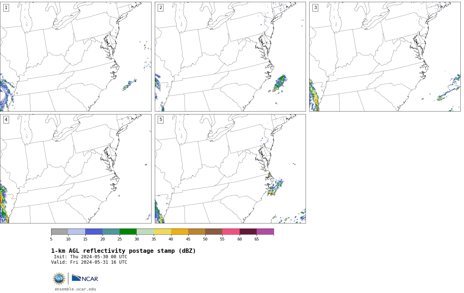Click the NSF logo icon
This screenshot has width=464, height=293.
click(x=59, y=279)
